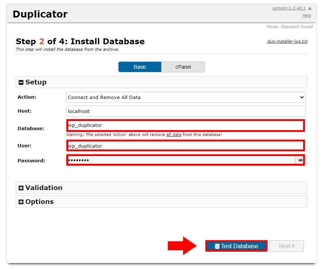
Task: Focus the Host input field
Action: [x=186, y=111]
